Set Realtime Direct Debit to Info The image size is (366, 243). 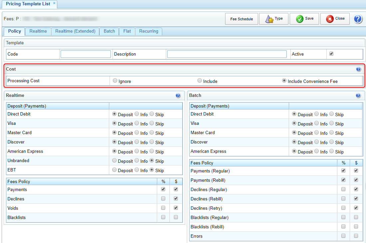(137, 114)
